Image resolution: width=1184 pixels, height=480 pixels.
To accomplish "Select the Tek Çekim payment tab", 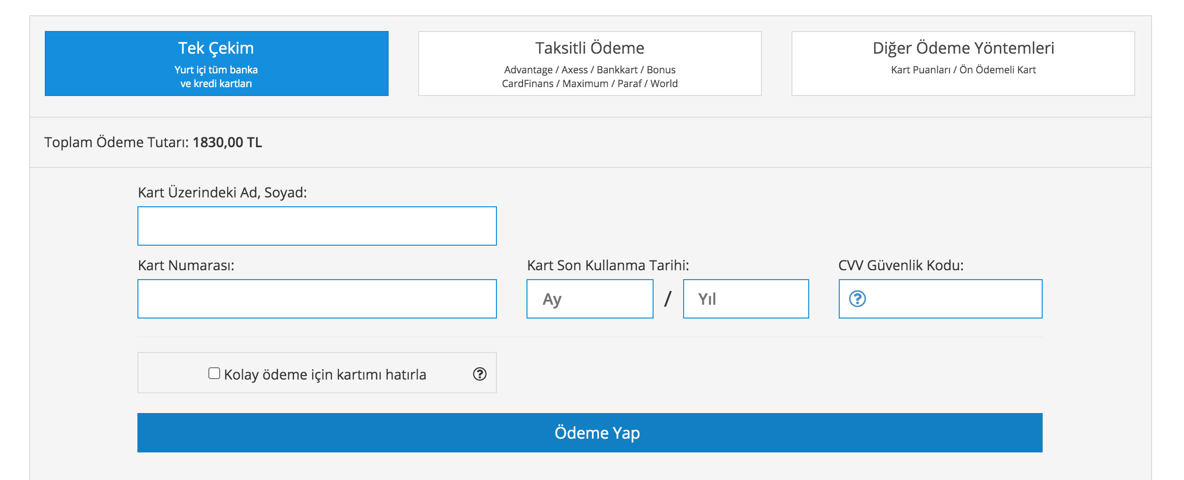I will 216,64.
